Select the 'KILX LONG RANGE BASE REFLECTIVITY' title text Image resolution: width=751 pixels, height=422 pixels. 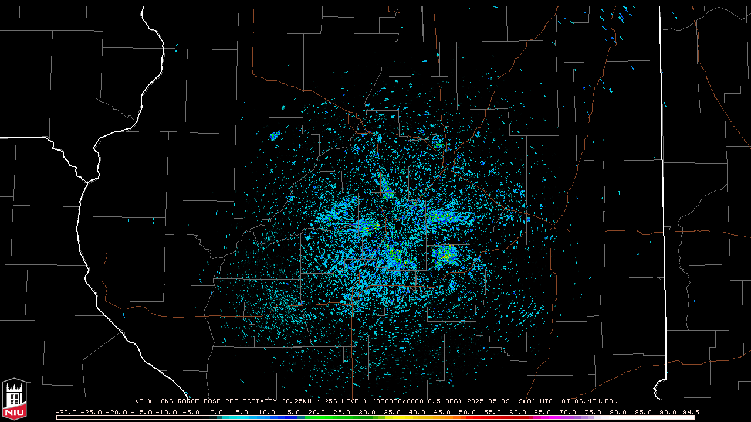(x=205, y=401)
